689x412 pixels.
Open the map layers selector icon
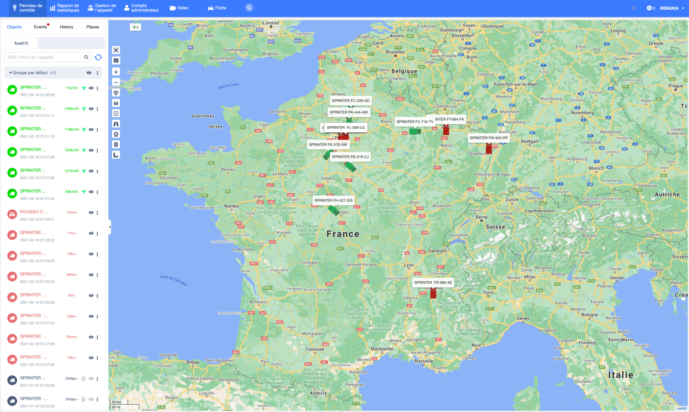[x=116, y=61]
